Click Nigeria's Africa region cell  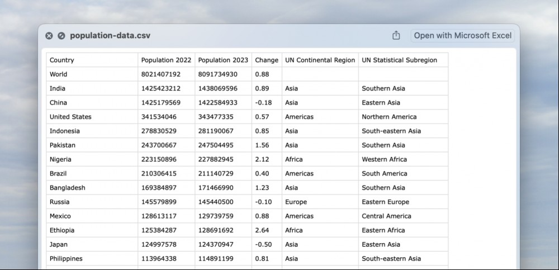[x=320, y=159]
